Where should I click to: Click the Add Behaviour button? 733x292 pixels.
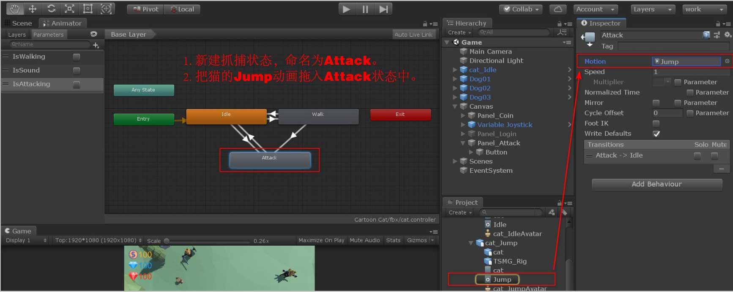[656, 184]
